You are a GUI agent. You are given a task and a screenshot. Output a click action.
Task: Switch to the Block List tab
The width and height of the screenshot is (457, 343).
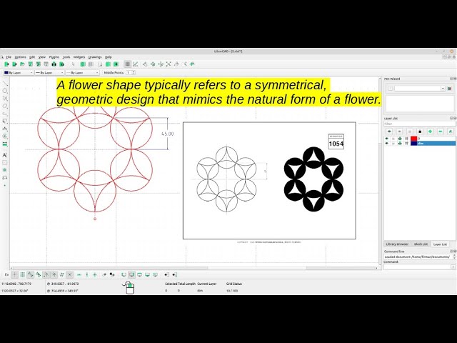tap(421, 244)
